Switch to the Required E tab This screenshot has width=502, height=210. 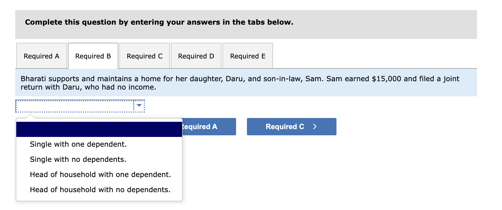pyautogui.click(x=248, y=56)
